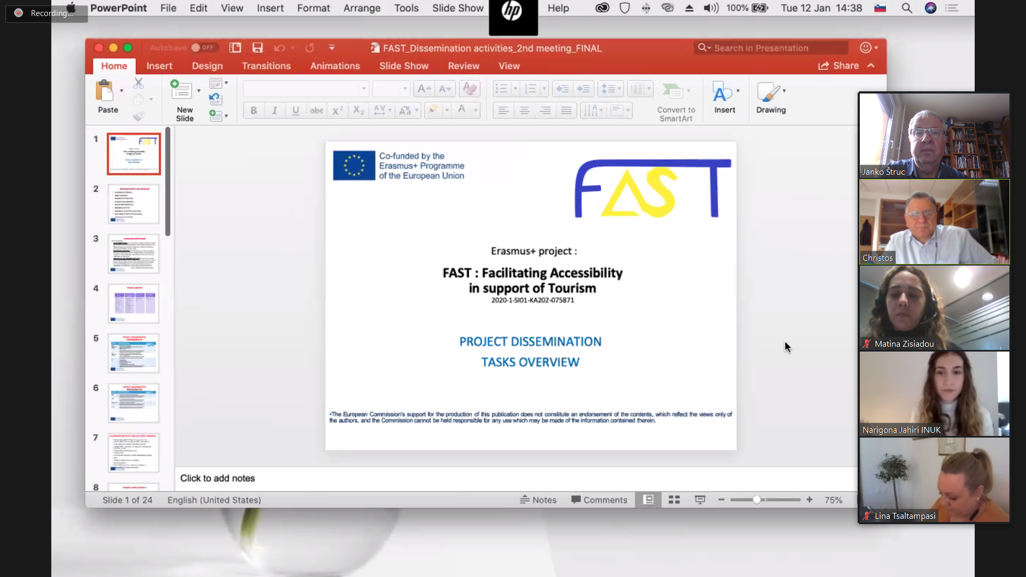The image size is (1026, 577).
Task: Click the Notes button in status bar
Action: (x=538, y=500)
